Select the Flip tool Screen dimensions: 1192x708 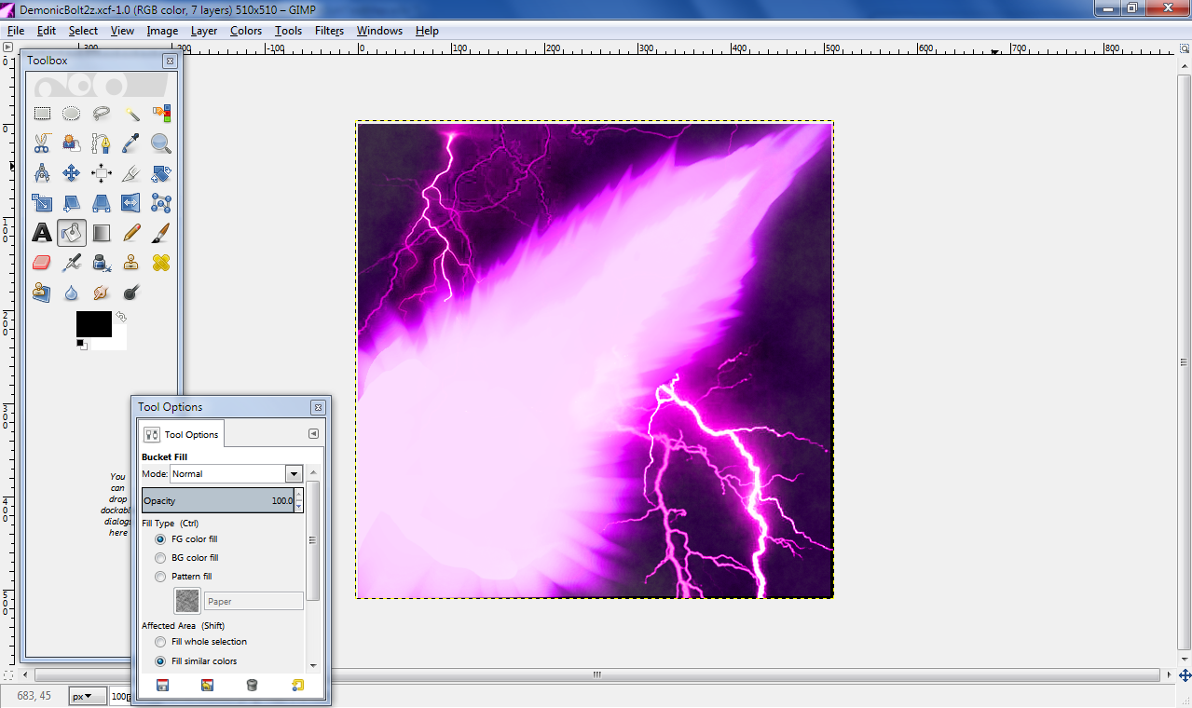coord(131,203)
